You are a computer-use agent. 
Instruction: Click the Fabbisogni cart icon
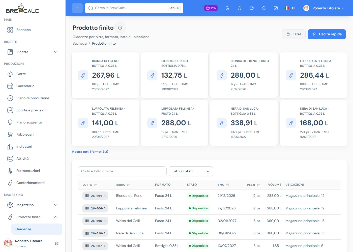click(10, 134)
